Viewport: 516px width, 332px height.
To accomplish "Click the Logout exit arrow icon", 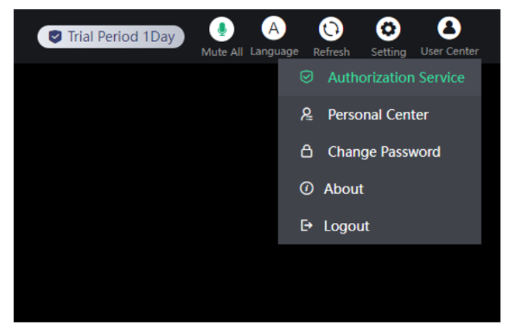I will point(306,226).
